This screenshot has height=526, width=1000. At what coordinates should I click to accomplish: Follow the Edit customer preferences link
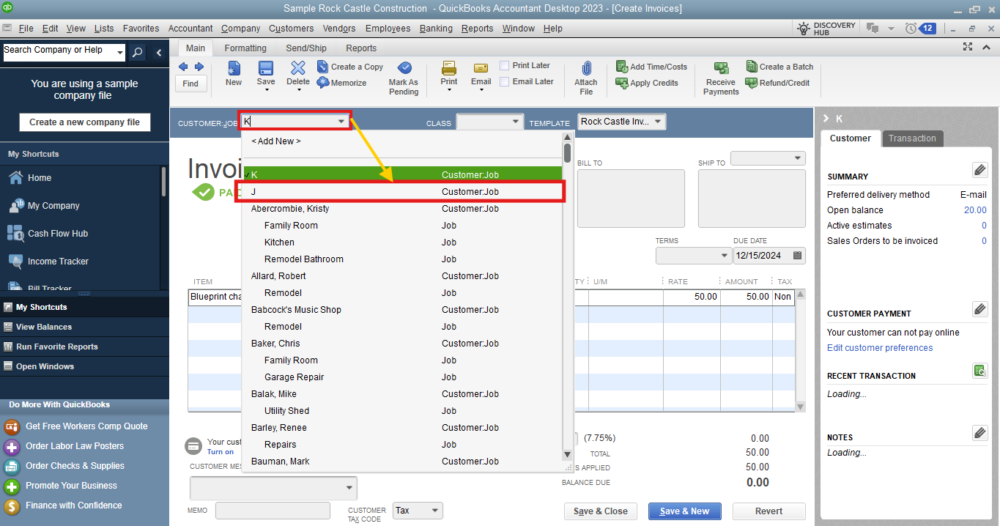point(880,348)
